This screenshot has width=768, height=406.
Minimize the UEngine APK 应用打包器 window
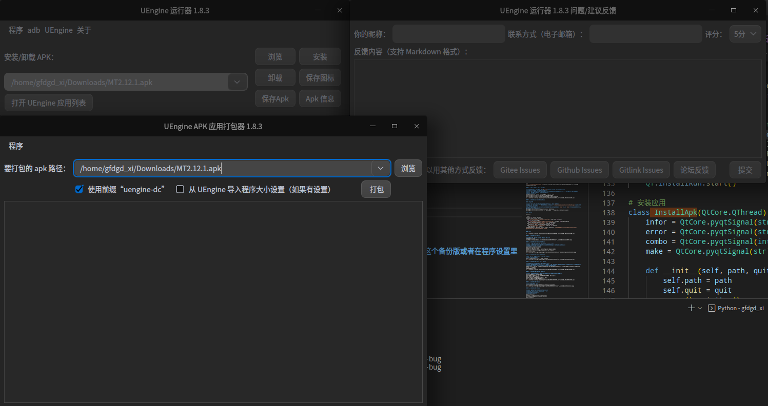[x=372, y=126]
